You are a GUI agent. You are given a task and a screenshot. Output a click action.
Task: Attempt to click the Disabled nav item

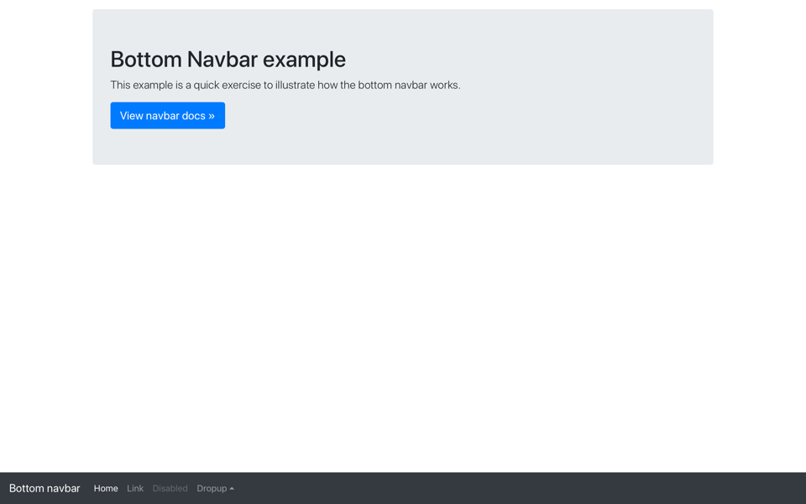click(x=170, y=488)
